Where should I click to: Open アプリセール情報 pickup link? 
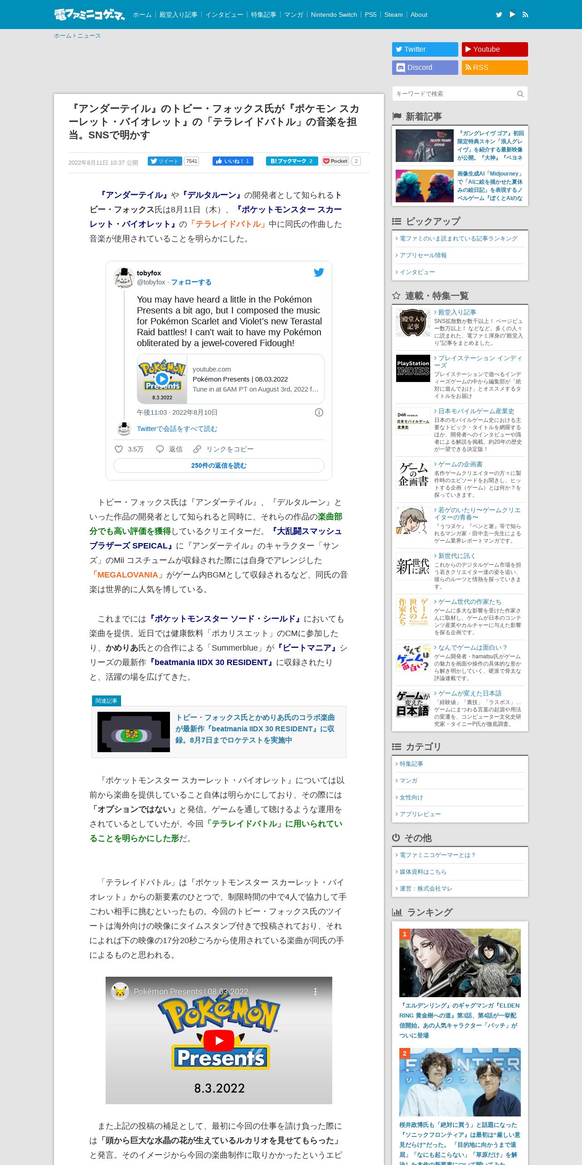[x=423, y=255]
